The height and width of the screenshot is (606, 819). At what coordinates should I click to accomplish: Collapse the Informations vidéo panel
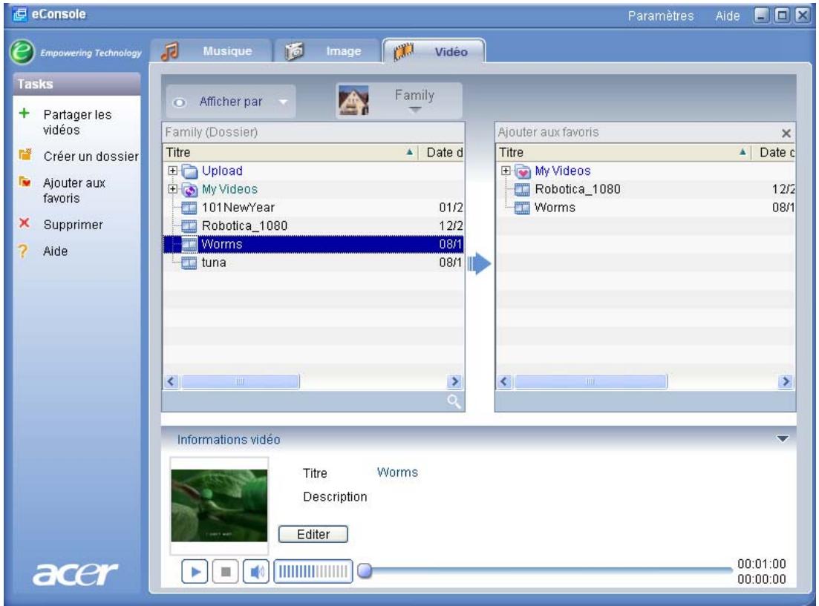coord(783,439)
